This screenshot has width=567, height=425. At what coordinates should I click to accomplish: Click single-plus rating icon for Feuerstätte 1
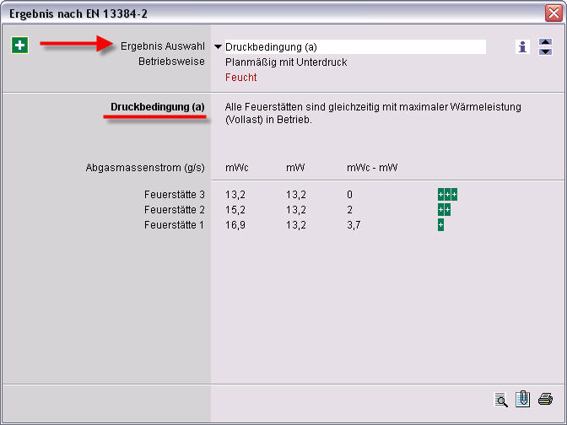click(440, 225)
